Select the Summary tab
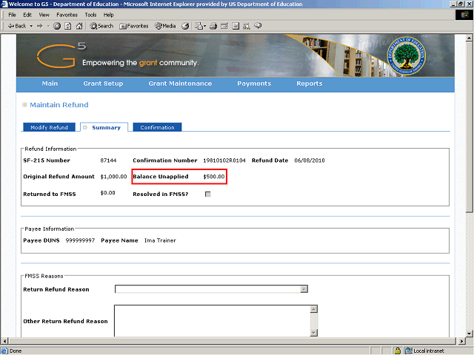This screenshot has height=355, width=474. 104,127
